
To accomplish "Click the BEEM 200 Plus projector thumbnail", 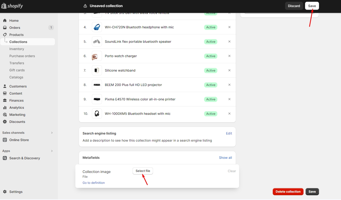I will [97, 85].
